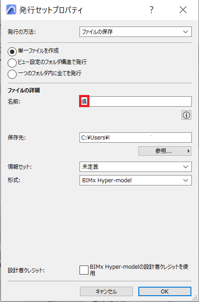Close the 発行セットプロパティ dialog
Image resolution: width=199 pixels, height=302 pixels.
(183, 9)
